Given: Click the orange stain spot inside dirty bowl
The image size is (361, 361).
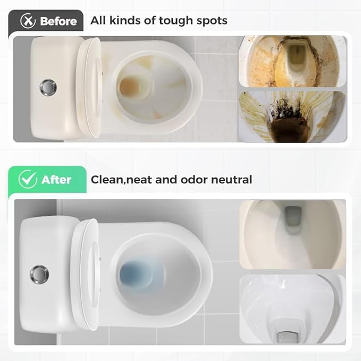Looking at the screenshot, I should point(158,114).
